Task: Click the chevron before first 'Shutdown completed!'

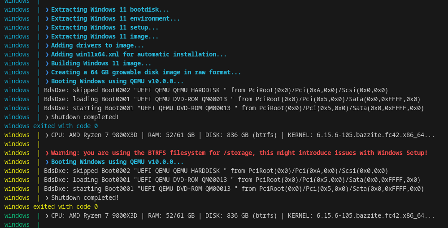Action: tap(47, 117)
